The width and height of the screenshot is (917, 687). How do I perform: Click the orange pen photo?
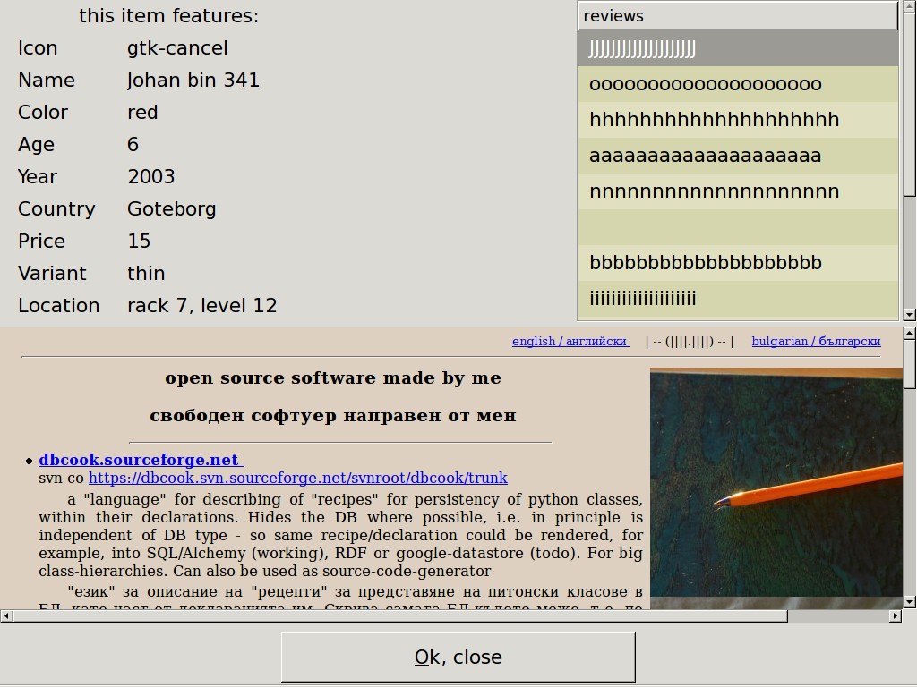coord(776,488)
